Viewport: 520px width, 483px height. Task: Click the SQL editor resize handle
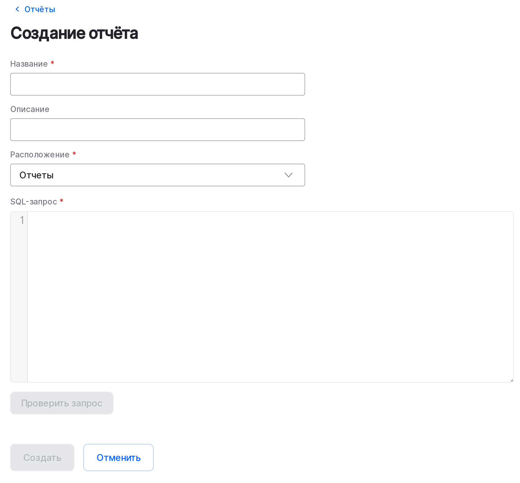(511, 380)
